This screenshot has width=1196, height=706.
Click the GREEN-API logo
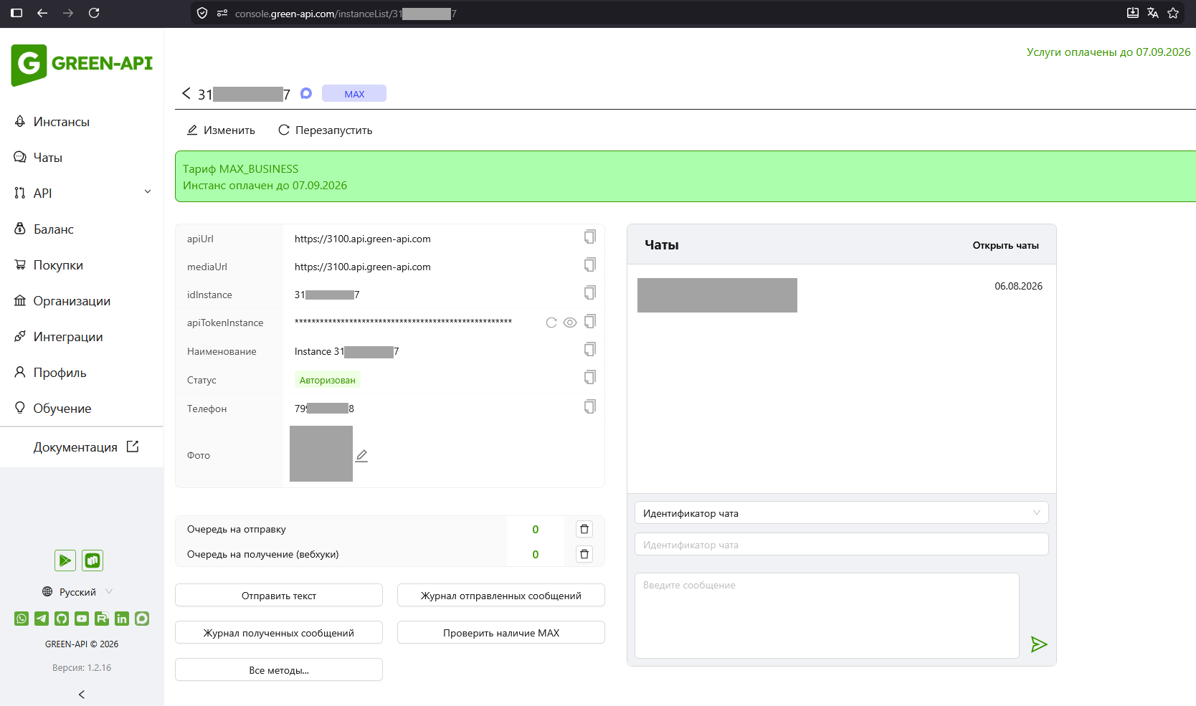(x=82, y=65)
